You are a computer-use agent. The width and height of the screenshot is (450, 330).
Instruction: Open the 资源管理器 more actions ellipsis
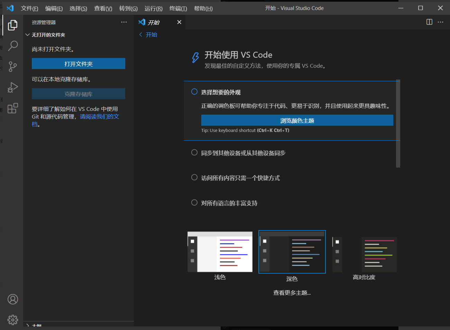tap(124, 22)
